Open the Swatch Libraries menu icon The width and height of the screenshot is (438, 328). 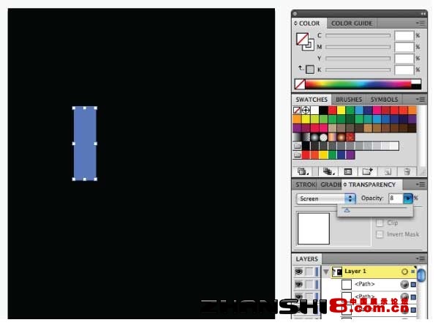click(303, 171)
